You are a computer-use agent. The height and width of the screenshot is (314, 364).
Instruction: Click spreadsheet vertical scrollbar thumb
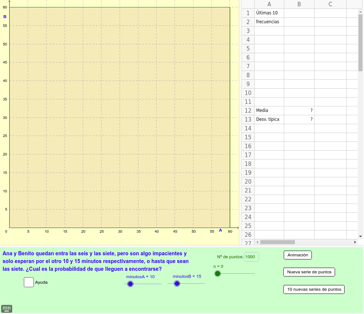point(360,43)
